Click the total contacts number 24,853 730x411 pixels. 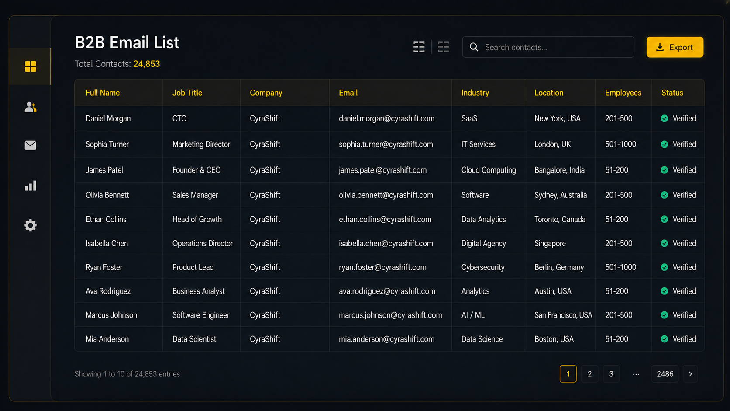click(x=147, y=64)
